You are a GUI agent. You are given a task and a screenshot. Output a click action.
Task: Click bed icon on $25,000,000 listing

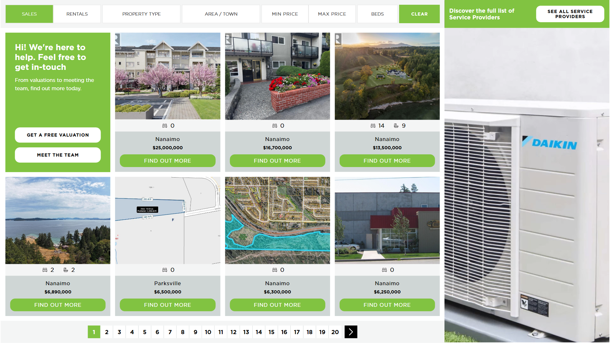click(x=165, y=126)
